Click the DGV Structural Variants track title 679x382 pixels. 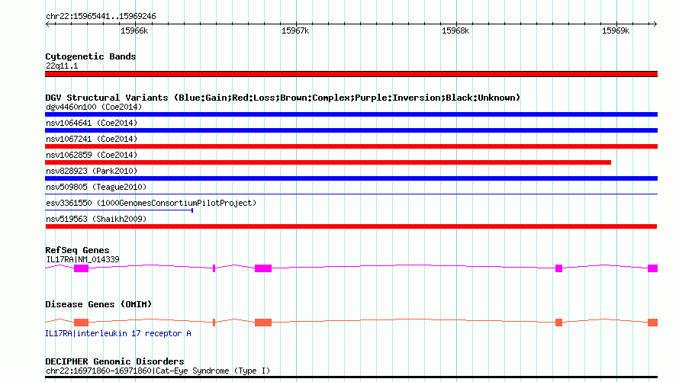pos(282,98)
